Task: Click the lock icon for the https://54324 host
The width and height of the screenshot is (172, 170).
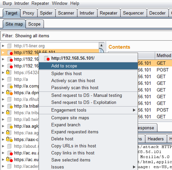Action: [8, 72]
